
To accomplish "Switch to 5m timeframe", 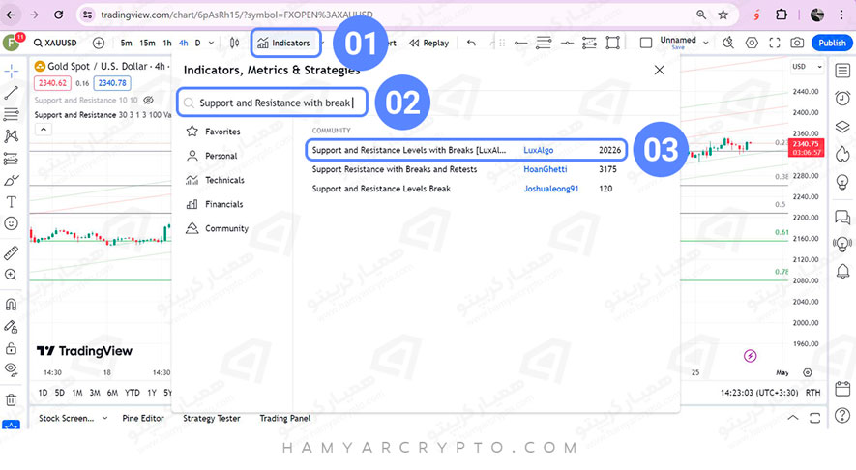I will coord(126,43).
